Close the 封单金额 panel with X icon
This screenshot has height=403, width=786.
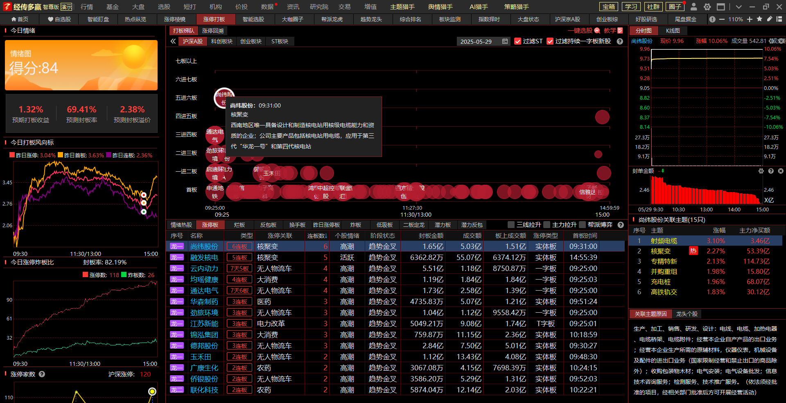[x=781, y=171]
